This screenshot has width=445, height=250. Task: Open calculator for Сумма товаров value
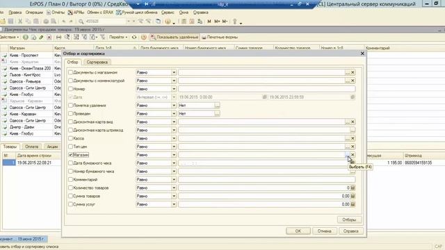353,196
